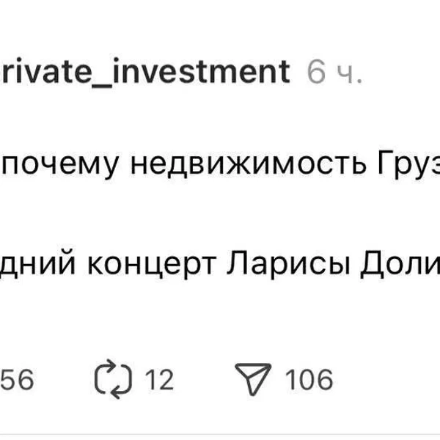Click the "rivate" start of the username

click(x=45, y=72)
